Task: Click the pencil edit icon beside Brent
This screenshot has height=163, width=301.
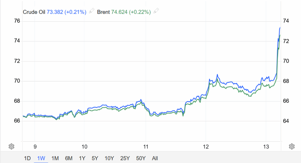Action: click(156, 11)
